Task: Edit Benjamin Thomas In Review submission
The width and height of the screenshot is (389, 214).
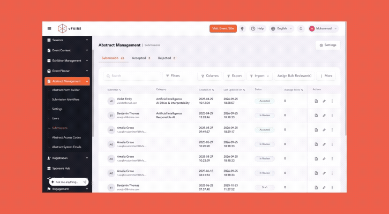Action: pos(324,116)
